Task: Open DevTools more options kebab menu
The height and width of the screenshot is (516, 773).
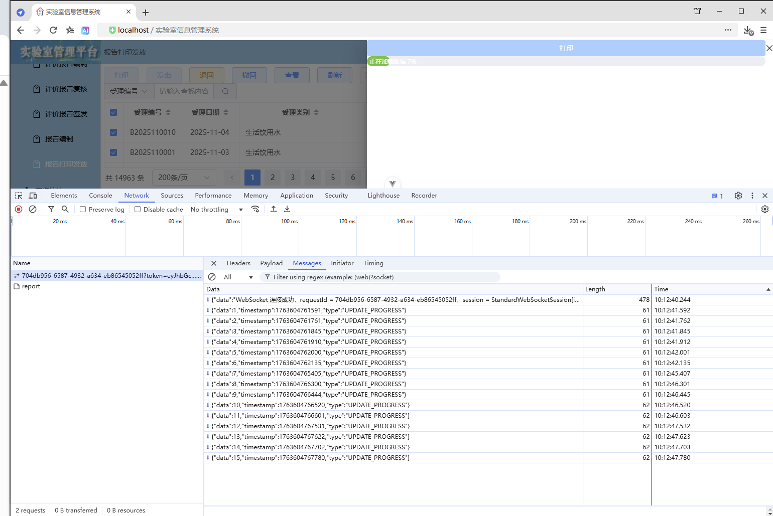Action: [x=752, y=196]
